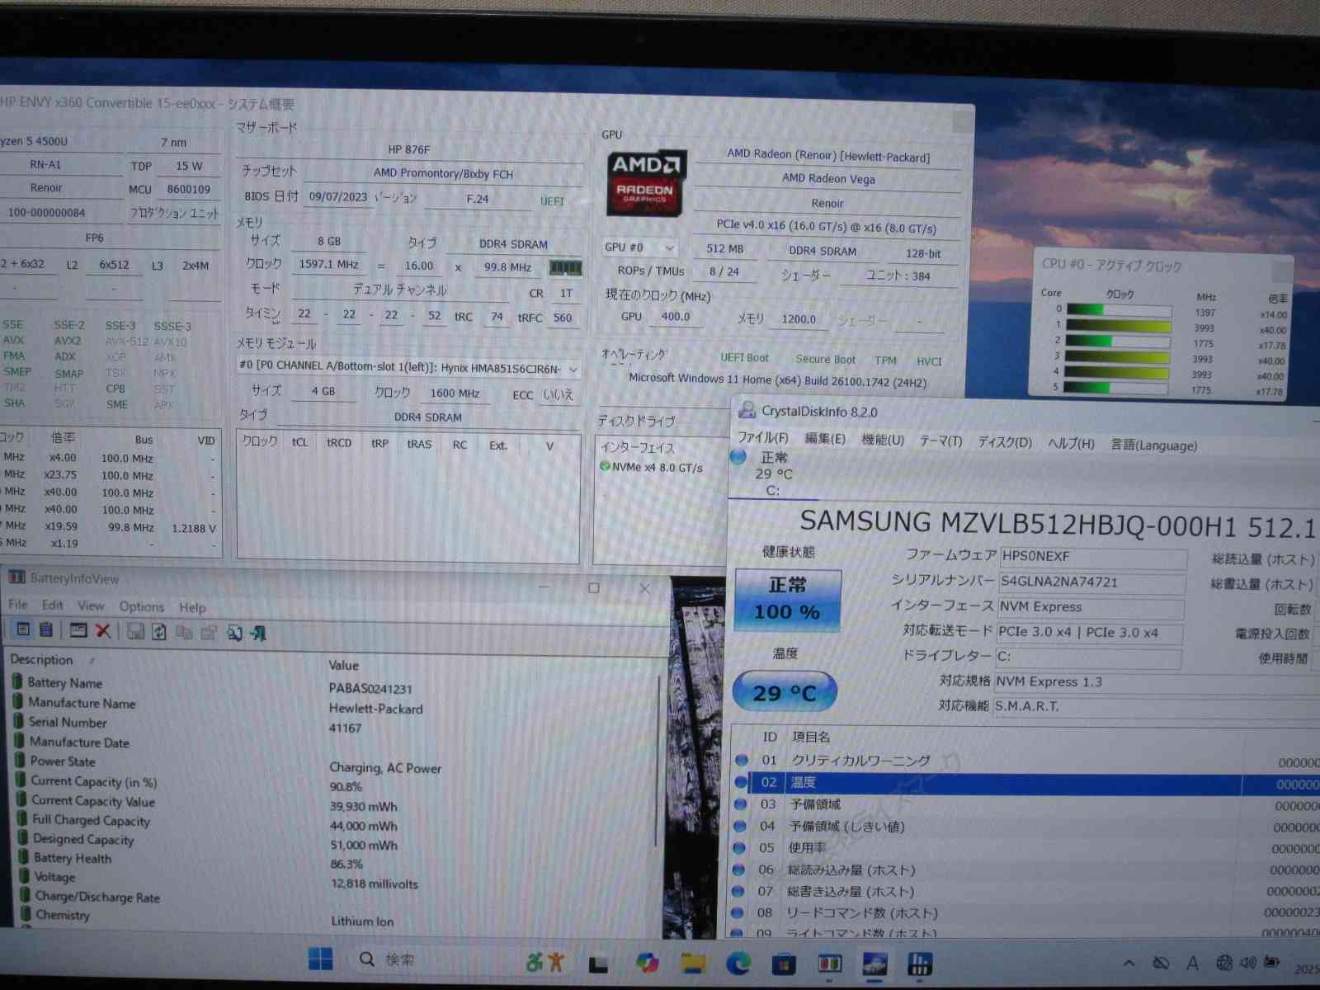
Task: Click the Save floppy disk toolbar icon
Action: coord(135,632)
